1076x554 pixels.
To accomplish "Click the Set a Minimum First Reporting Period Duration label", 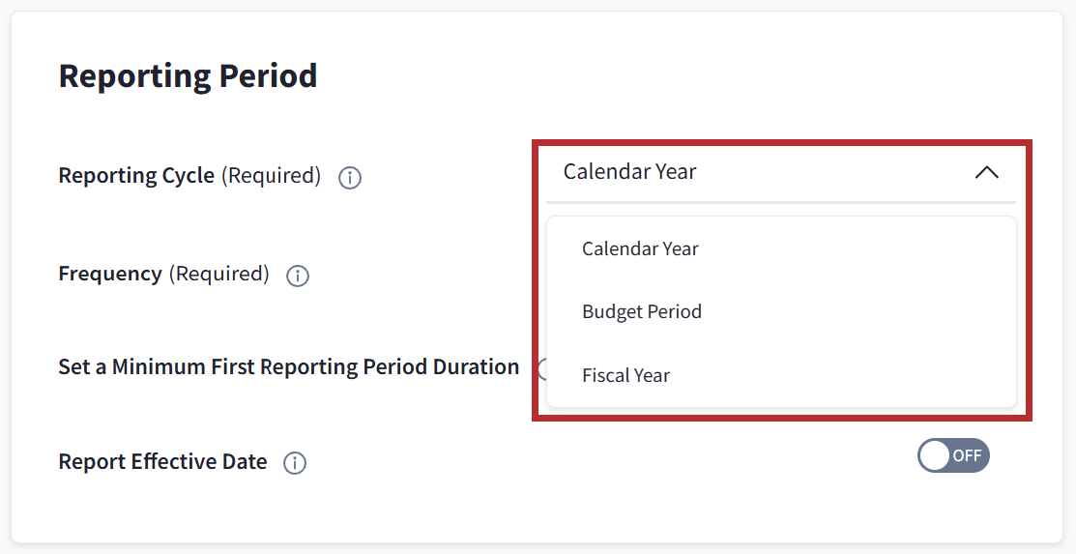I will (x=288, y=367).
